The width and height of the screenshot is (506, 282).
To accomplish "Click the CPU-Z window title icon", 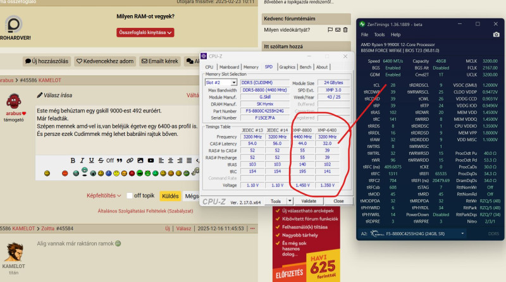I will pyautogui.click(x=204, y=56).
